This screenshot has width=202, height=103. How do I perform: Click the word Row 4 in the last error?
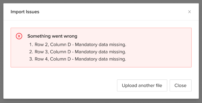(42, 59)
